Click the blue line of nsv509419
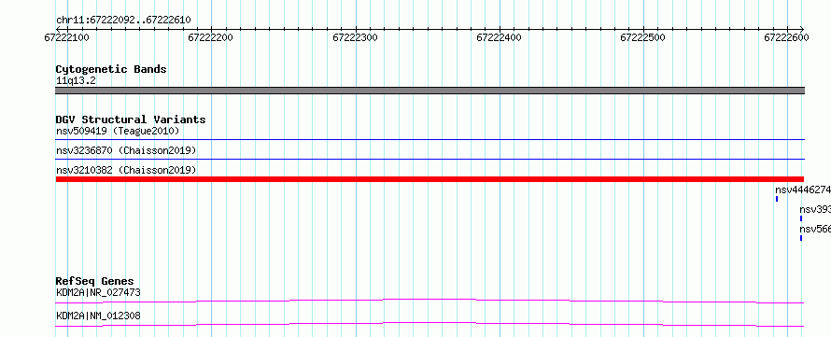Image resolution: width=831 pixels, height=337 pixels. (x=430, y=139)
